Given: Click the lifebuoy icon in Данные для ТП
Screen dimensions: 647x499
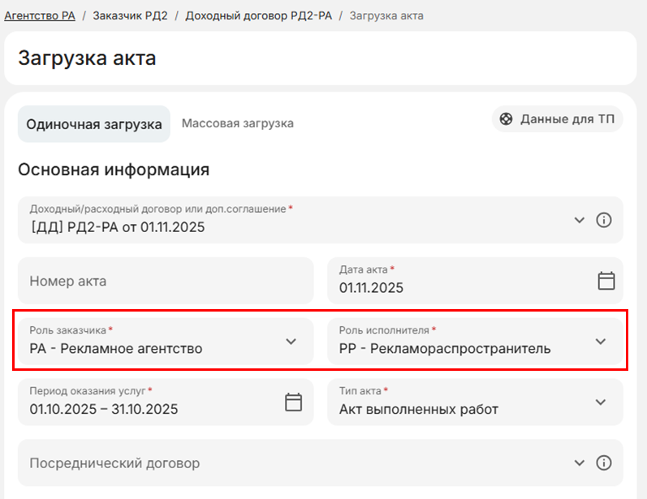Looking at the screenshot, I should point(507,119).
